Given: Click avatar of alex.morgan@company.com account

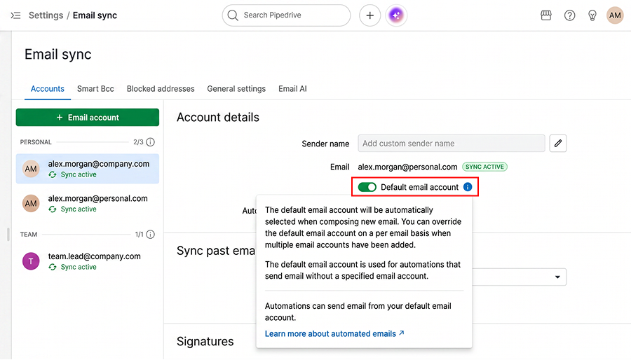Looking at the screenshot, I should point(31,169).
